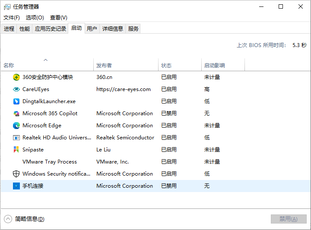Select the Microsoft 365 Copilot name text
311x230 pixels.
[50, 113]
